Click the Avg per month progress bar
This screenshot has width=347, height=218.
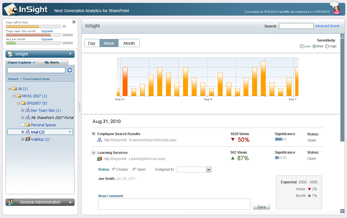click(x=34, y=43)
